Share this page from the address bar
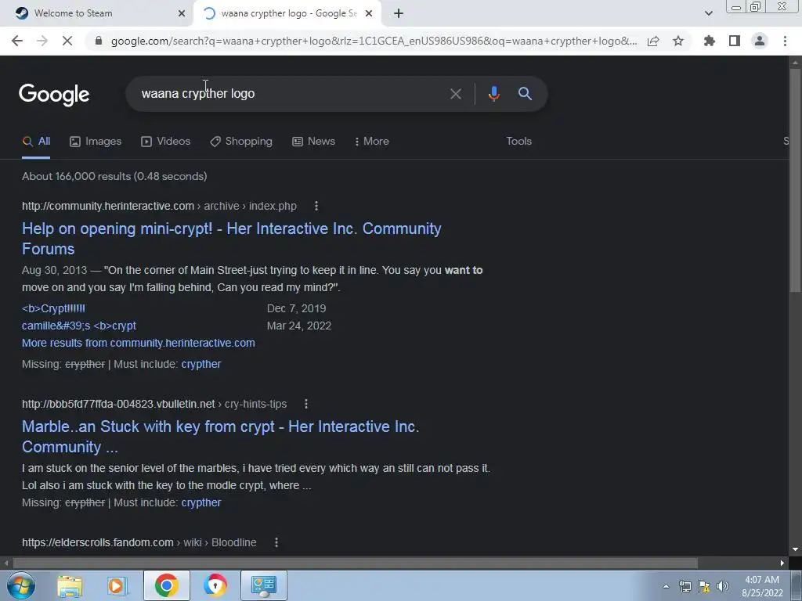 [653, 41]
